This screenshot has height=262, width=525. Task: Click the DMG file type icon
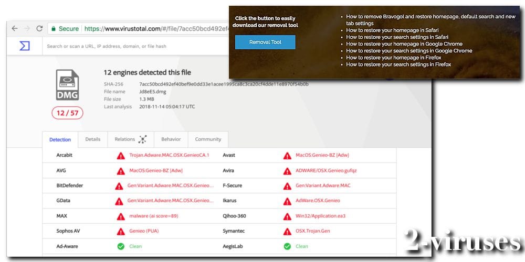tap(67, 85)
